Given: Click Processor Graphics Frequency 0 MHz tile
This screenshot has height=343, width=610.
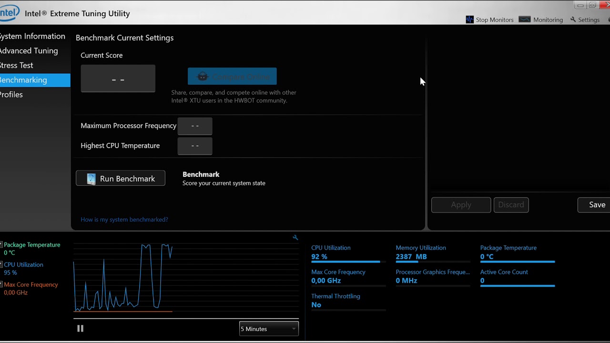Looking at the screenshot, I should (433, 277).
